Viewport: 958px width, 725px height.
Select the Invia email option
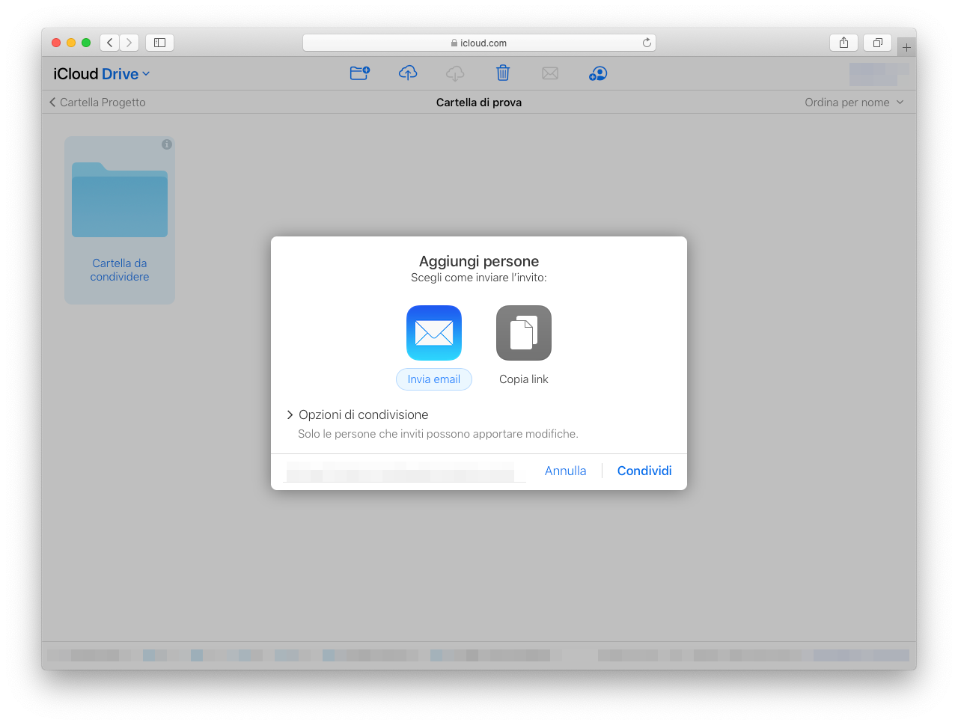click(x=434, y=379)
